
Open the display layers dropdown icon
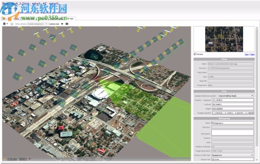[x=5, y=24]
